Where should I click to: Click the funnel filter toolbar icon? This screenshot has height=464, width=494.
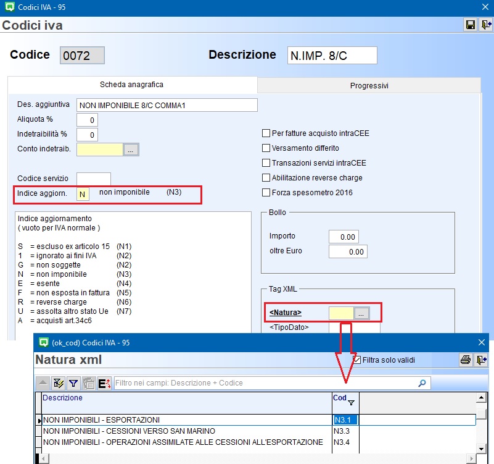(x=73, y=383)
